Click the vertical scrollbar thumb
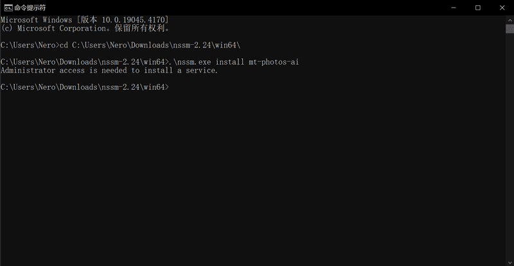The width and height of the screenshot is (514, 266). coord(509,30)
